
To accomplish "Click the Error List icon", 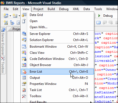I will (24, 72).
